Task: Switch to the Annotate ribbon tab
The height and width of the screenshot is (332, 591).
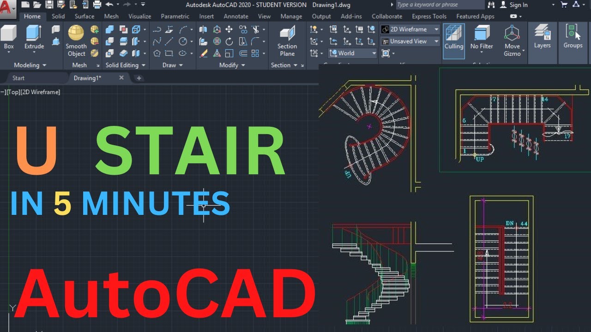Action: pyautogui.click(x=236, y=16)
